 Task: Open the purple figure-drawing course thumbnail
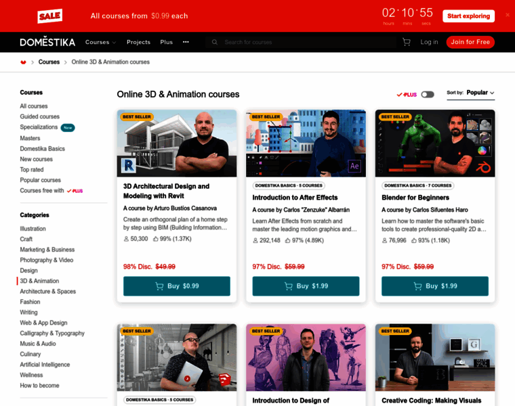[x=306, y=357]
